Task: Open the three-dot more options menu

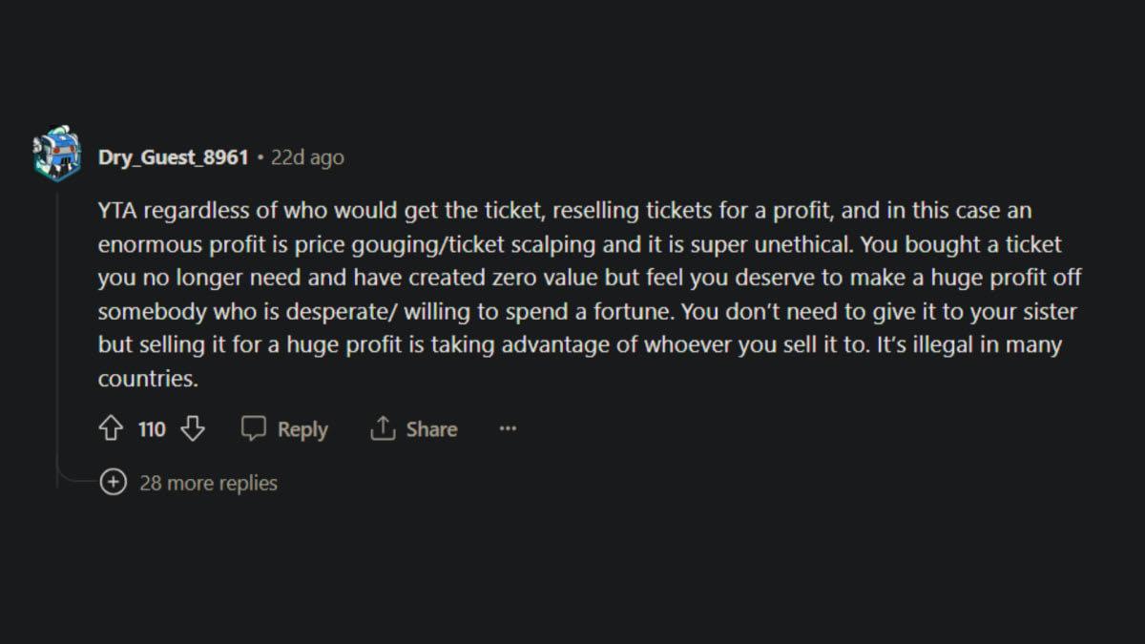Action: [x=508, y=429]
